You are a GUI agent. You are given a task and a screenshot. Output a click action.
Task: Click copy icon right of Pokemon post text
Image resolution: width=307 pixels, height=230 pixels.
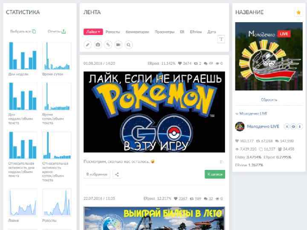[221, 162]
